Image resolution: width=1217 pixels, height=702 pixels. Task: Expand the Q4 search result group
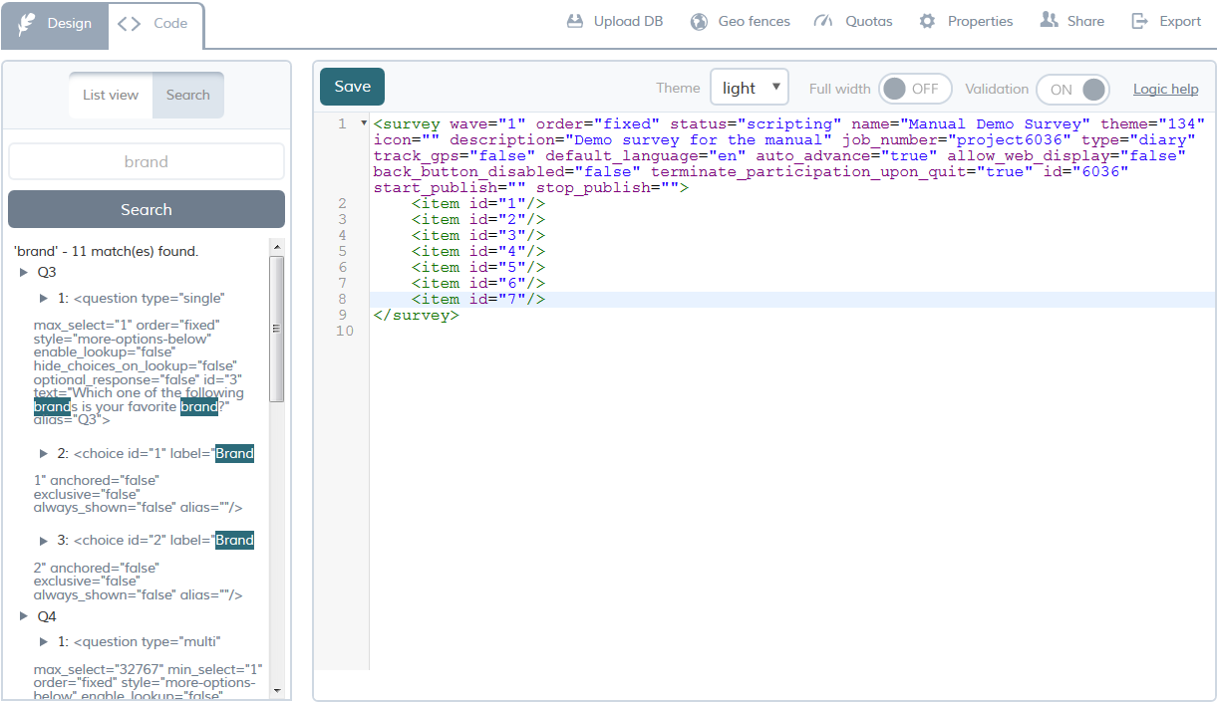click(24, 616)
